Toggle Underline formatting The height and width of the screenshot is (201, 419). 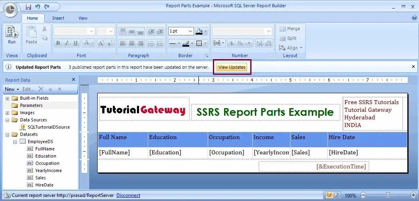point(76,43)
